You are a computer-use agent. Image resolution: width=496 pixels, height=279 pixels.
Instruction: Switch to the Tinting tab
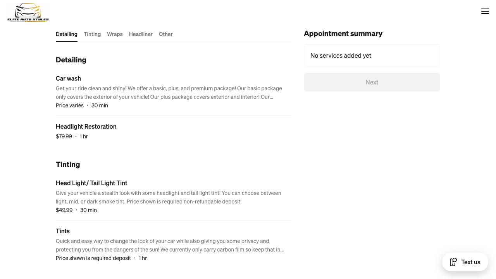point(92,34)
